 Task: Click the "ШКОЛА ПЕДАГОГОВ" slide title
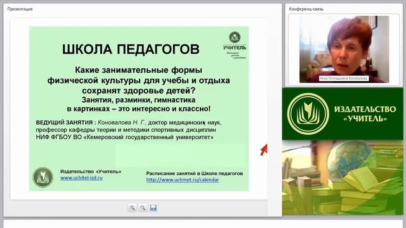131,49
